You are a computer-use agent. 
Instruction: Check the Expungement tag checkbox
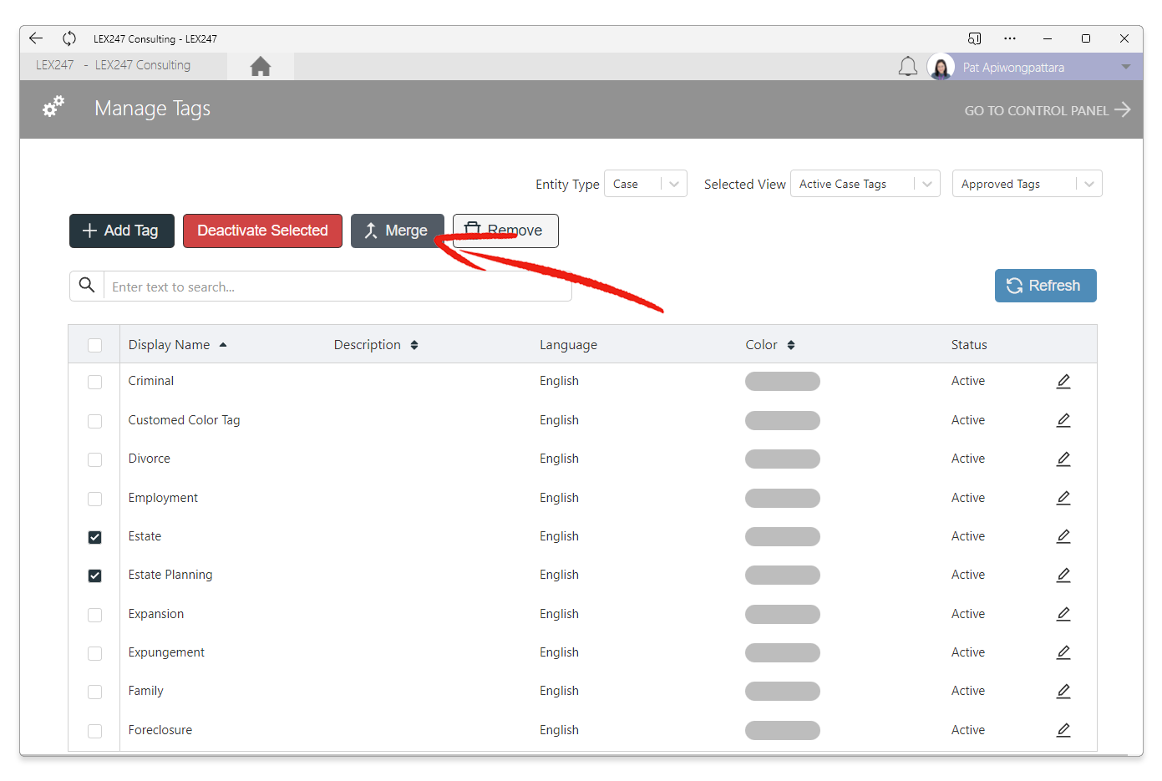point(94,653)
